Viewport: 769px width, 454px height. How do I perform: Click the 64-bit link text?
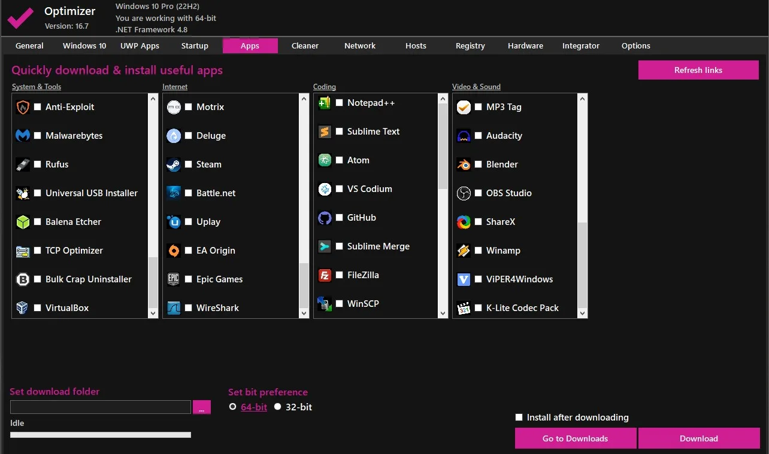254,407
